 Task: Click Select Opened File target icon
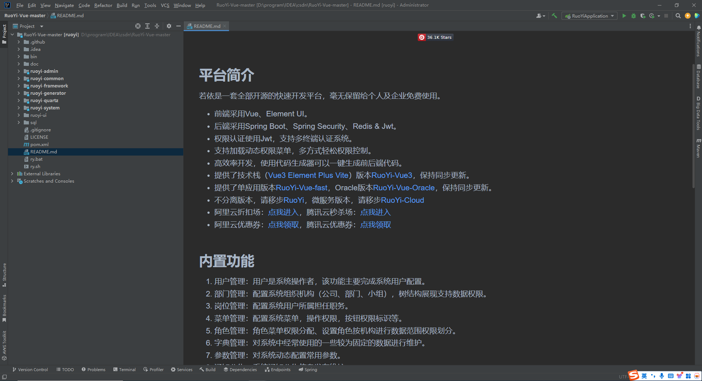click(x=138, y=26)
